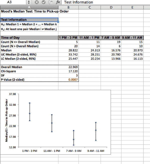The image size is (150, 164).
Task: Select cell with UC value 33.742
Action: [68, 54]
